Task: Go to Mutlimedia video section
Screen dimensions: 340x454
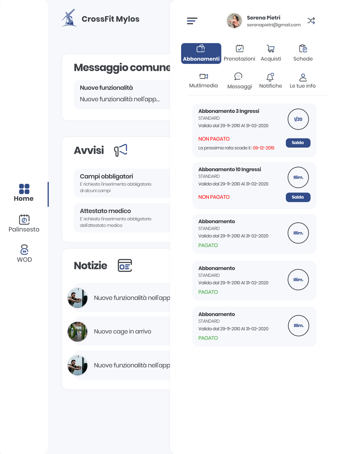Action: coord(203,81)
